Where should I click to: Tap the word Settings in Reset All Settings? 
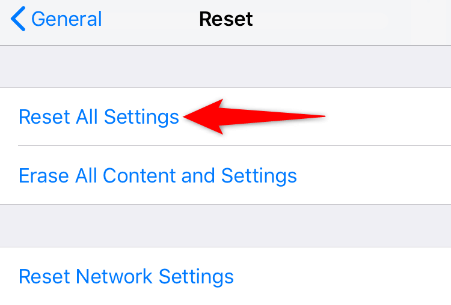point(141,118)
